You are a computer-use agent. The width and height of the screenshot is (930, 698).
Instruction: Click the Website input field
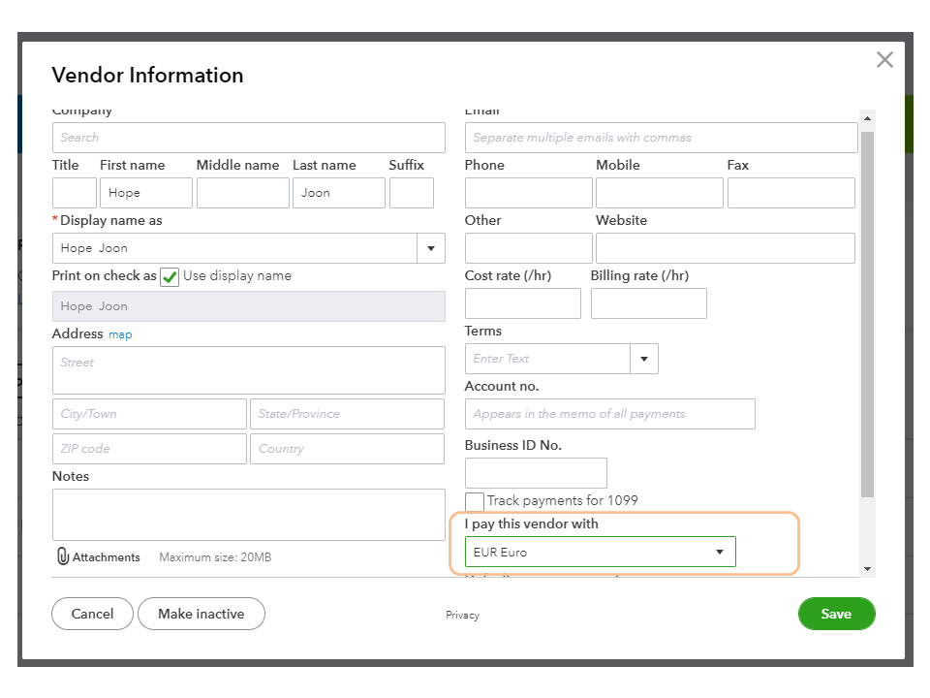[x=726, y=248]
